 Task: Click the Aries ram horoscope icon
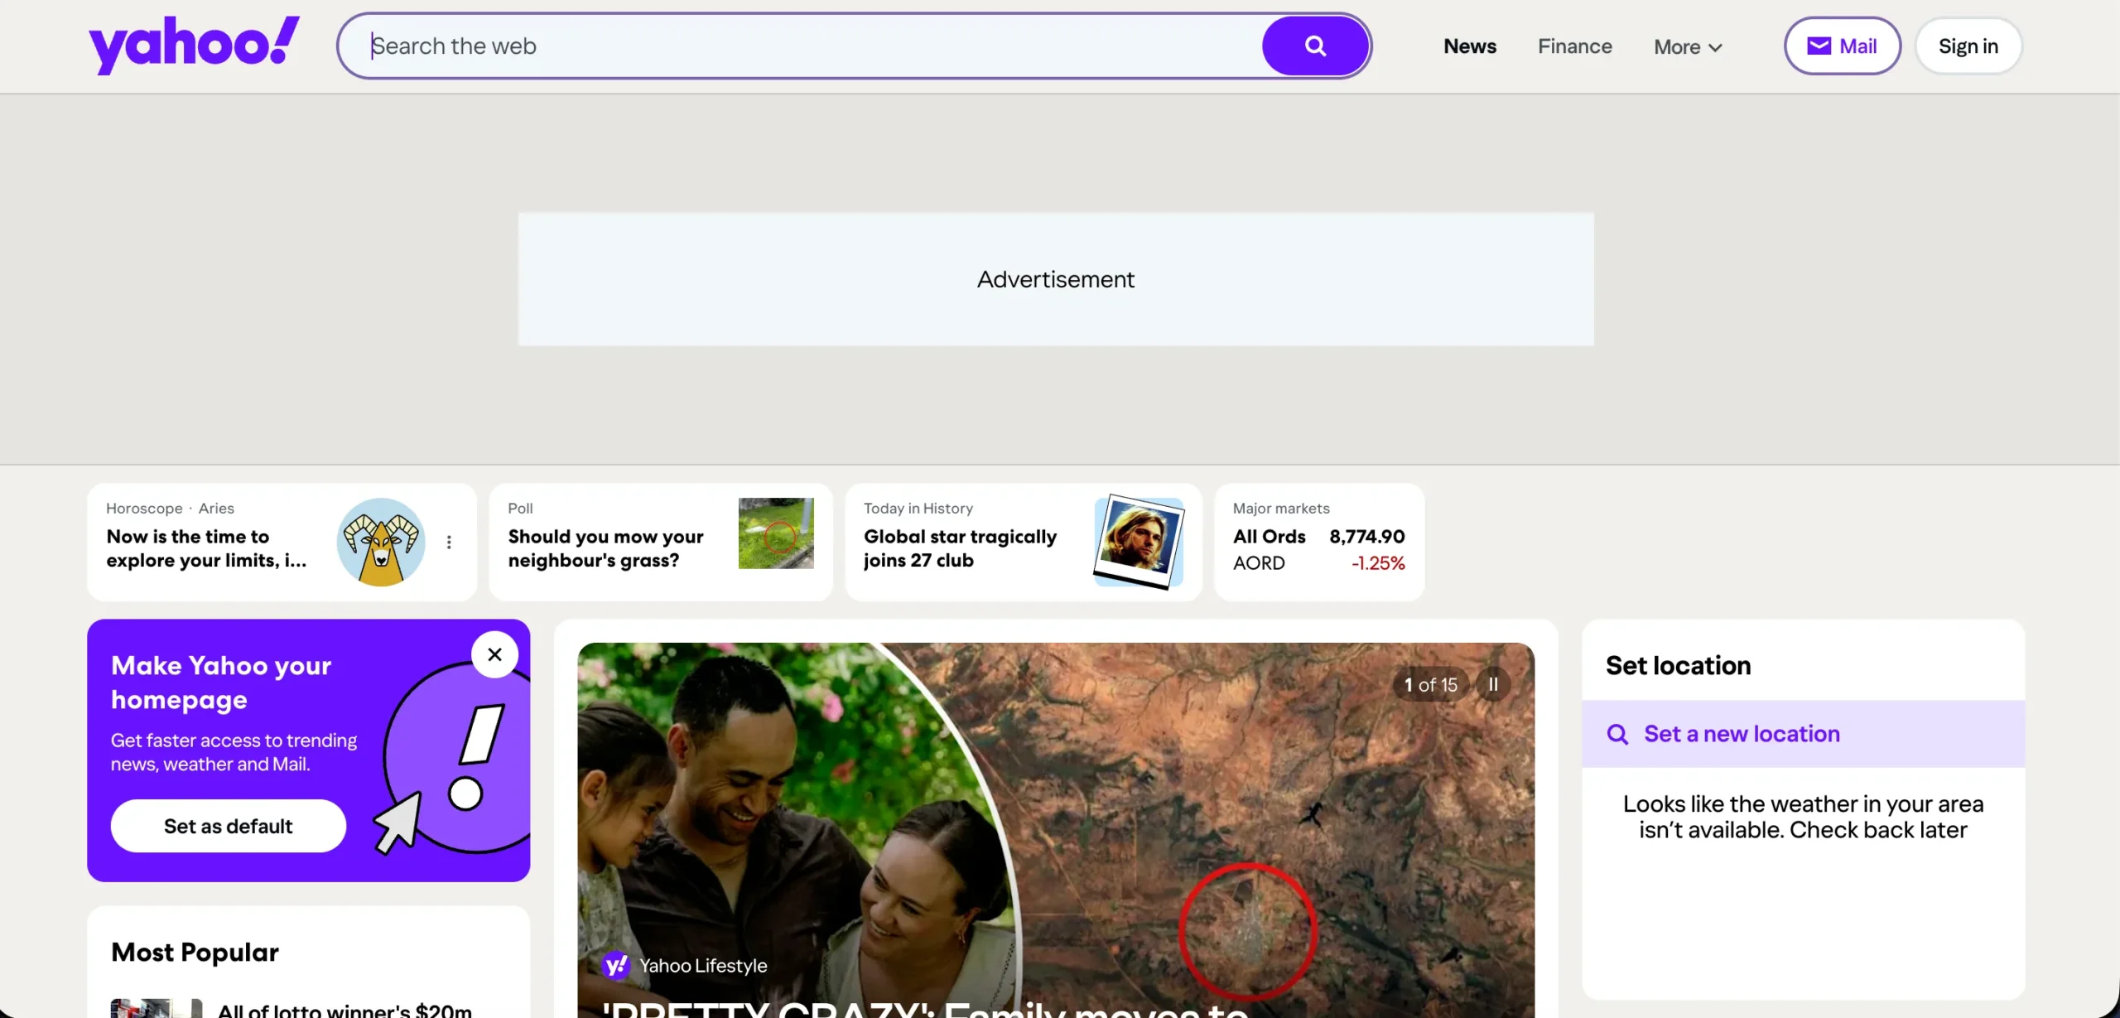point(381,542)
